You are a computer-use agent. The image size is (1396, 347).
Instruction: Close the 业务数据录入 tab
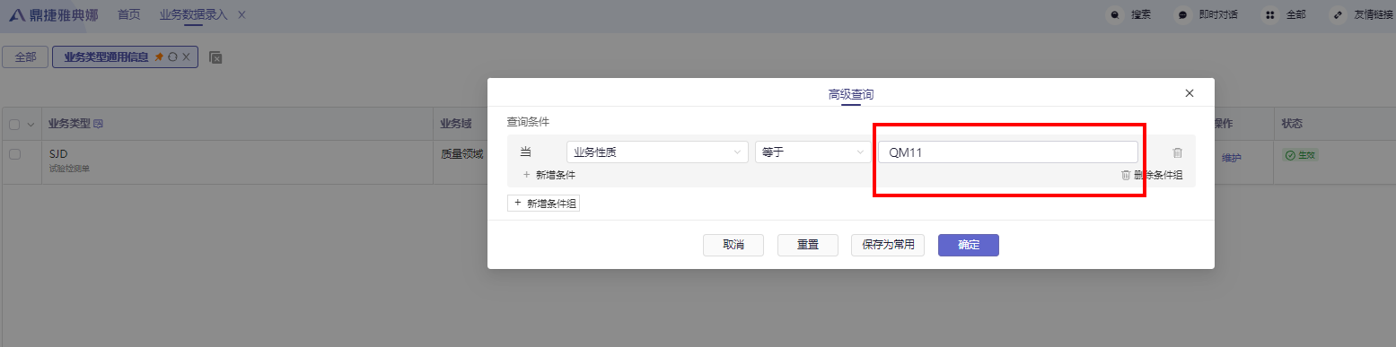(241, 15)
